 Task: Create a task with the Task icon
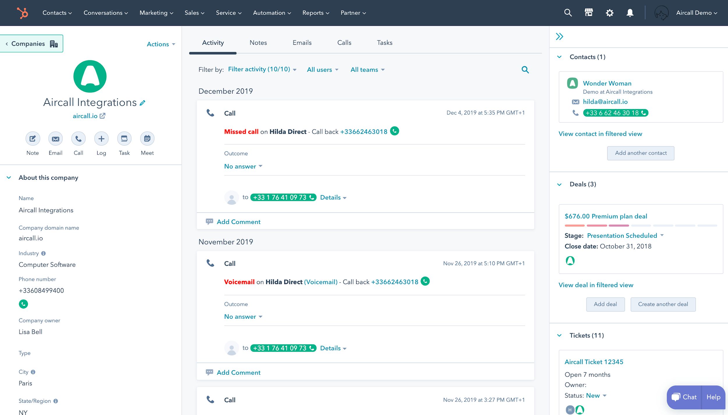pos(124,139)
